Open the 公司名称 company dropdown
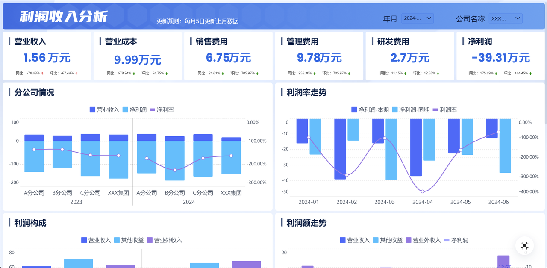 506,18
